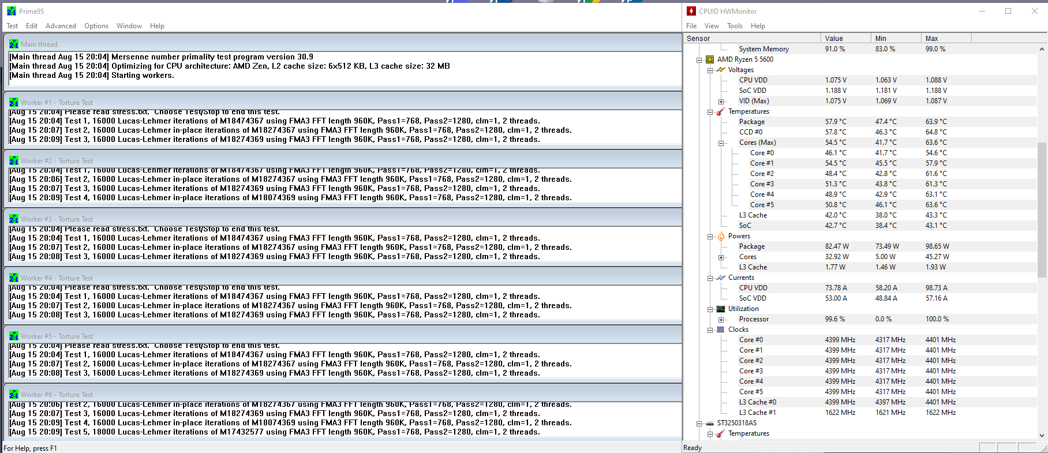Image resolution: width=1048 pixels, height=453 pixels.
Task: Open the Window menu in Prime95
Action: click(129, 26)
